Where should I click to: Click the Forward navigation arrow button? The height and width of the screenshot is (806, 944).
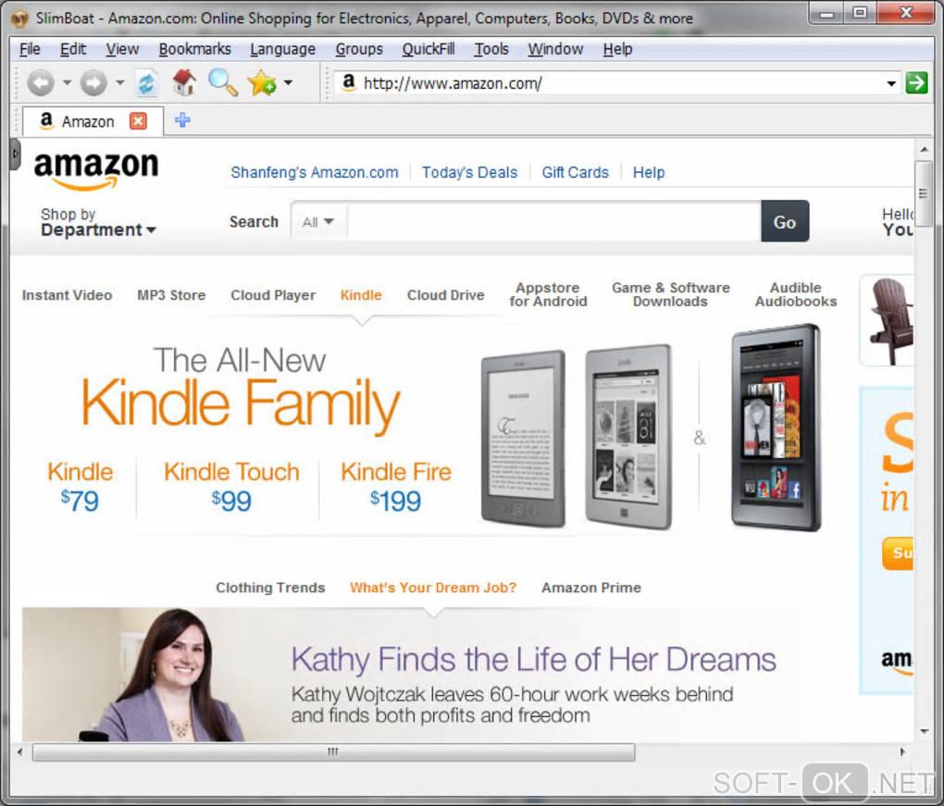[93, 82]
